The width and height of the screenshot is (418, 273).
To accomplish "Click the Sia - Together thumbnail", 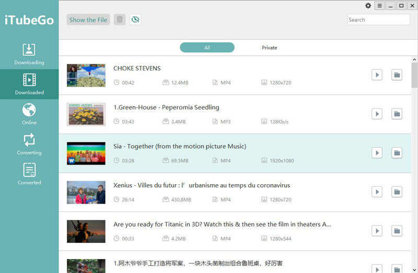I will (x=86, y=153).
